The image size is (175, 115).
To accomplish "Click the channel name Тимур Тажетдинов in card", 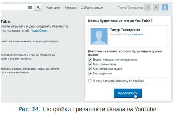I will click(x=125, y=30).
